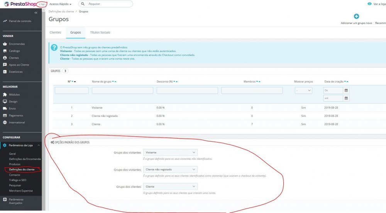Click the Design monitor icon

[5, 101]
